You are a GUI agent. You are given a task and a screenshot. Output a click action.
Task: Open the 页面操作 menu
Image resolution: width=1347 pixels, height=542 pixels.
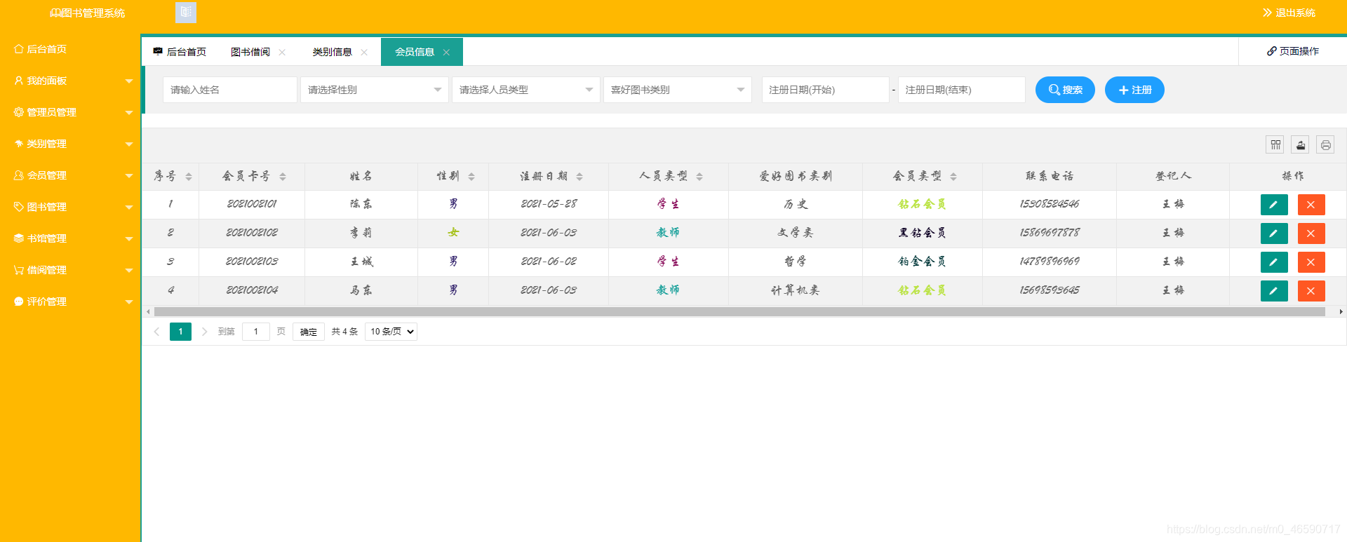1293,51
